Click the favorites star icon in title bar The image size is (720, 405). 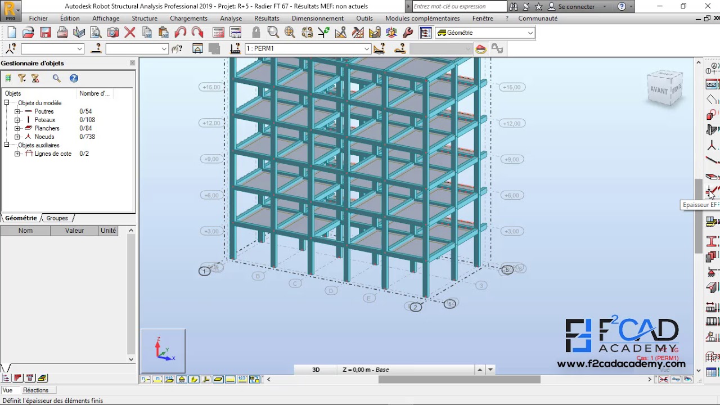pyautogui.click(x=538, y=7)
